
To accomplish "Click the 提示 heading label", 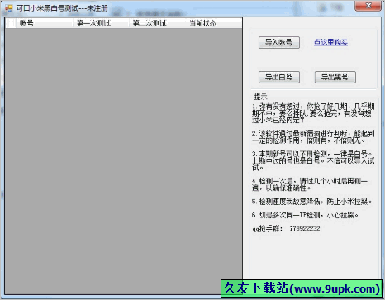I will point(260,97).
